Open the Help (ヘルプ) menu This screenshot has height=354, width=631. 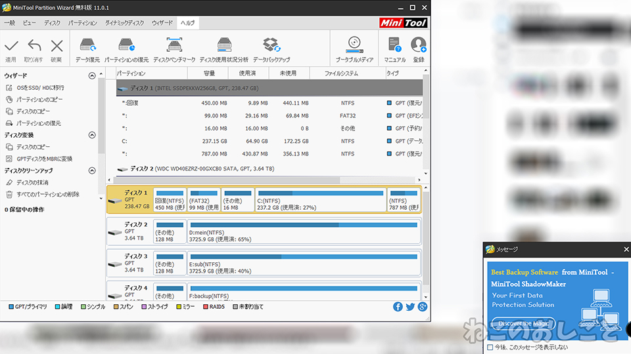187,23
